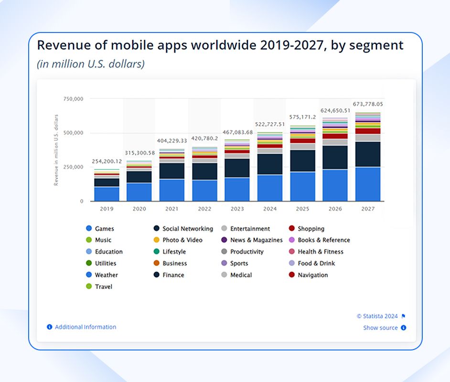This screenshot has width=450, height=382.
Task: Open the Additional Information link
Action: pyautogui.click(x=85, y=327)
